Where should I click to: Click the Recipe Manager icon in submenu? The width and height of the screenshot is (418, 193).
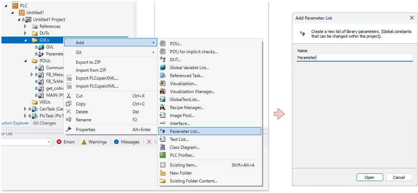point(163,108)
